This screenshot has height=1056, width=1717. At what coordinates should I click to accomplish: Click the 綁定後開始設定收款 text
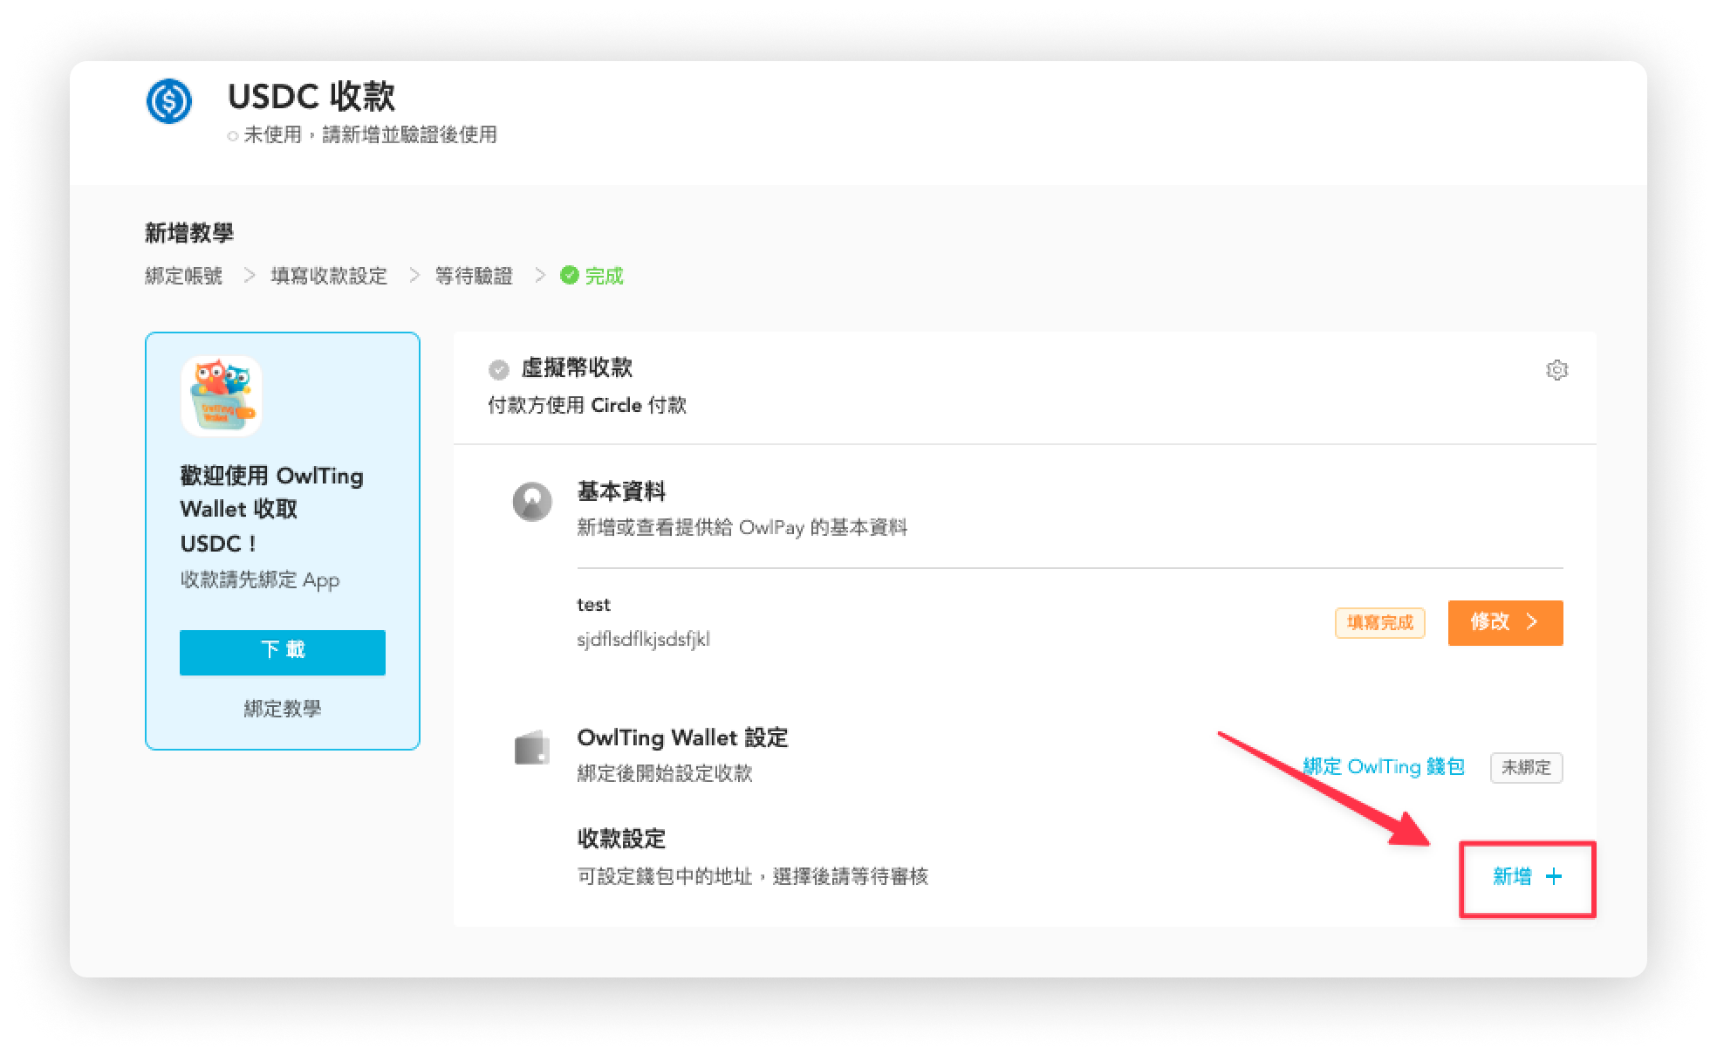pyautogui.click(x=665, y=773)
